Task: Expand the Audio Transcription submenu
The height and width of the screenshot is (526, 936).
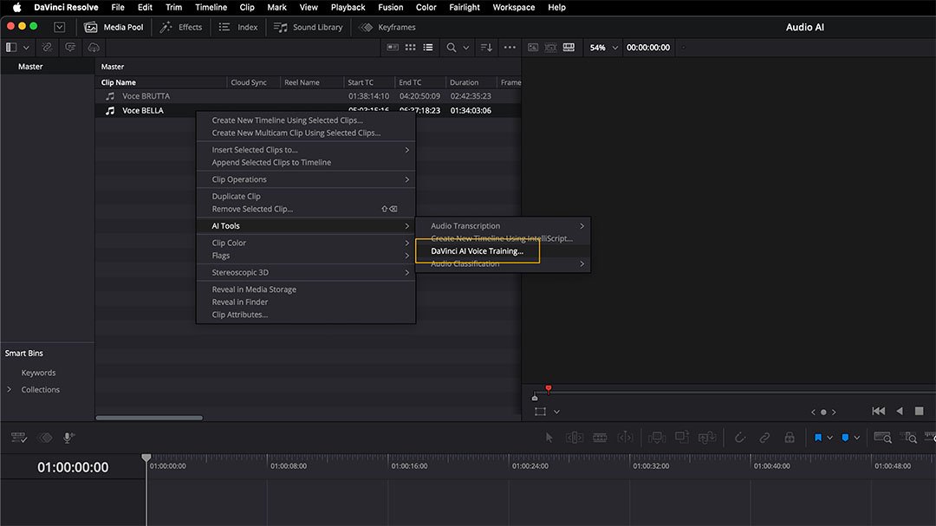Action: (x=503, y=225)
